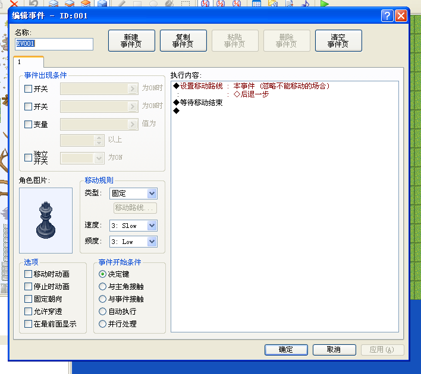The image size is (421, 374).
Task: Select the 自动执行 trigger radio button
Action: pos(102,311)
